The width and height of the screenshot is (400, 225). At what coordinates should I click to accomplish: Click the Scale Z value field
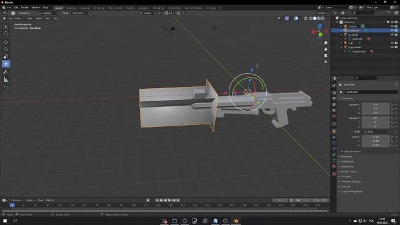coord(376,145)
